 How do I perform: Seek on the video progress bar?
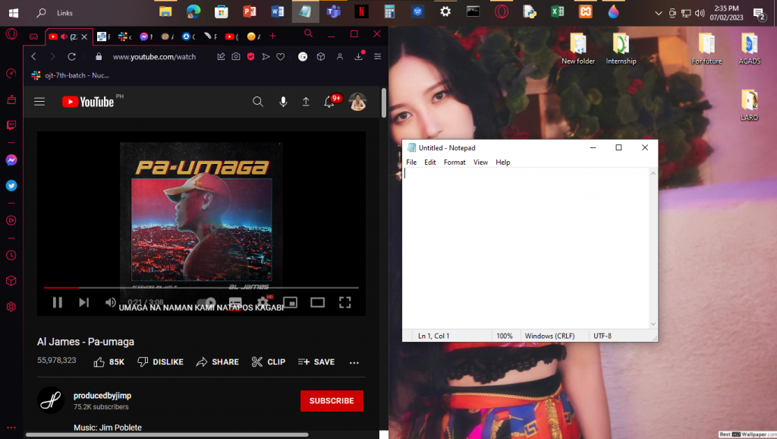coord(201,287)
